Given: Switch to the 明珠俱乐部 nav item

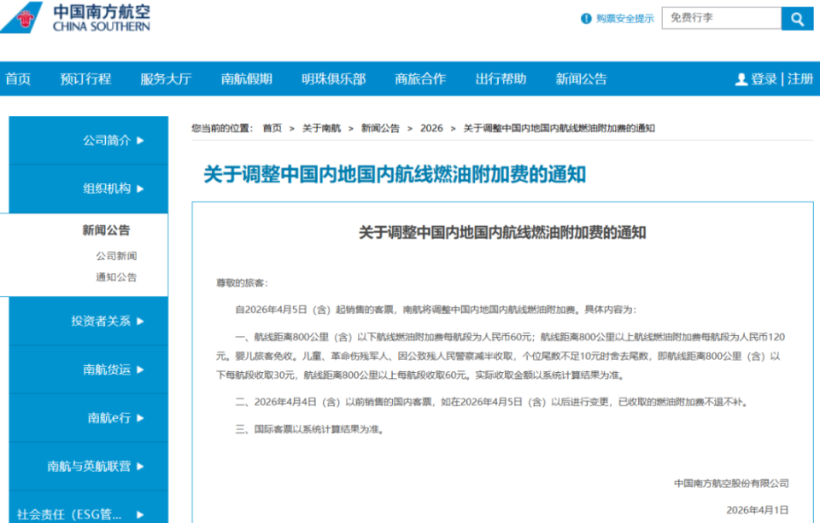Looking at the screenshot, I should [335, 78].
